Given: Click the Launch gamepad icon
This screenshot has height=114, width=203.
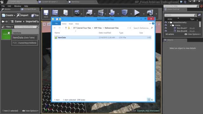Looking at the screenshot, I should coord(150,13).
